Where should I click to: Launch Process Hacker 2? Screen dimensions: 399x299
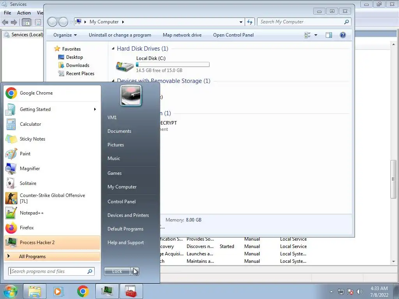tap(52, 242)
